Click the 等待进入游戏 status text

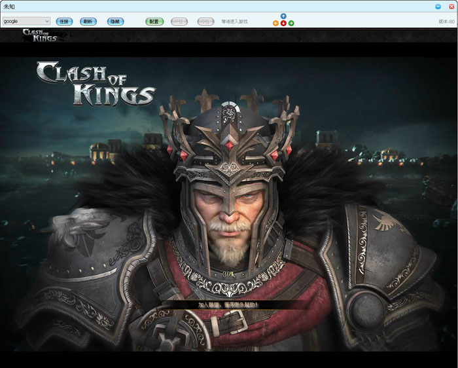[x=235, y=22]
